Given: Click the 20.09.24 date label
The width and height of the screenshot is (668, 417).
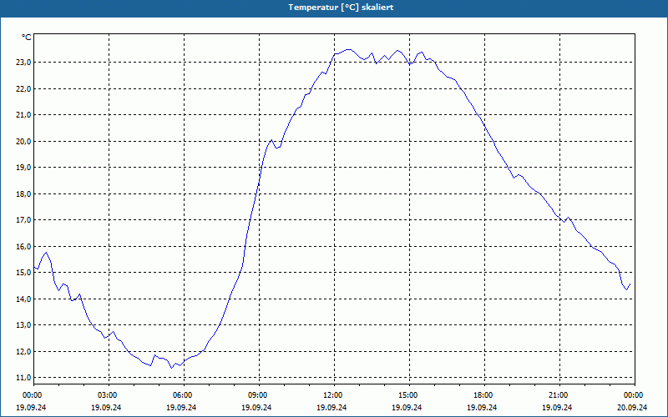Looking at the screenshot, I should coord(632,407).
